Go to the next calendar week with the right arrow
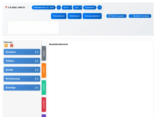156x117 pixels. point(99,8)
